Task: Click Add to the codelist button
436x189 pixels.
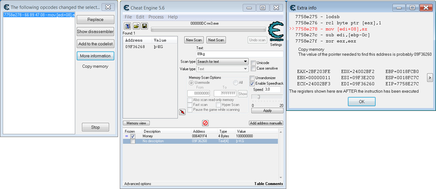Action: [95, 44]
